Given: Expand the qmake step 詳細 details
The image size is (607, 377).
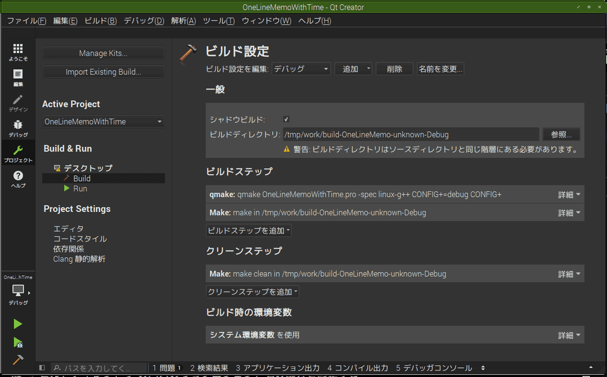Looking at the screenshot, I should tap(569, 195).
